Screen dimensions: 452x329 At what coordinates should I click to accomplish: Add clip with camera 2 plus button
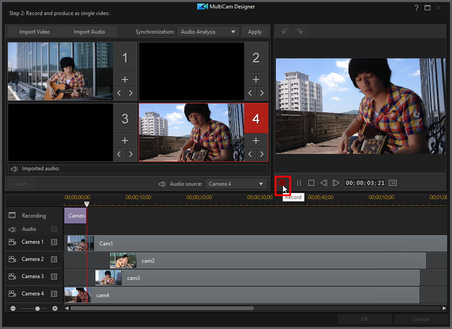pos(256,80)
